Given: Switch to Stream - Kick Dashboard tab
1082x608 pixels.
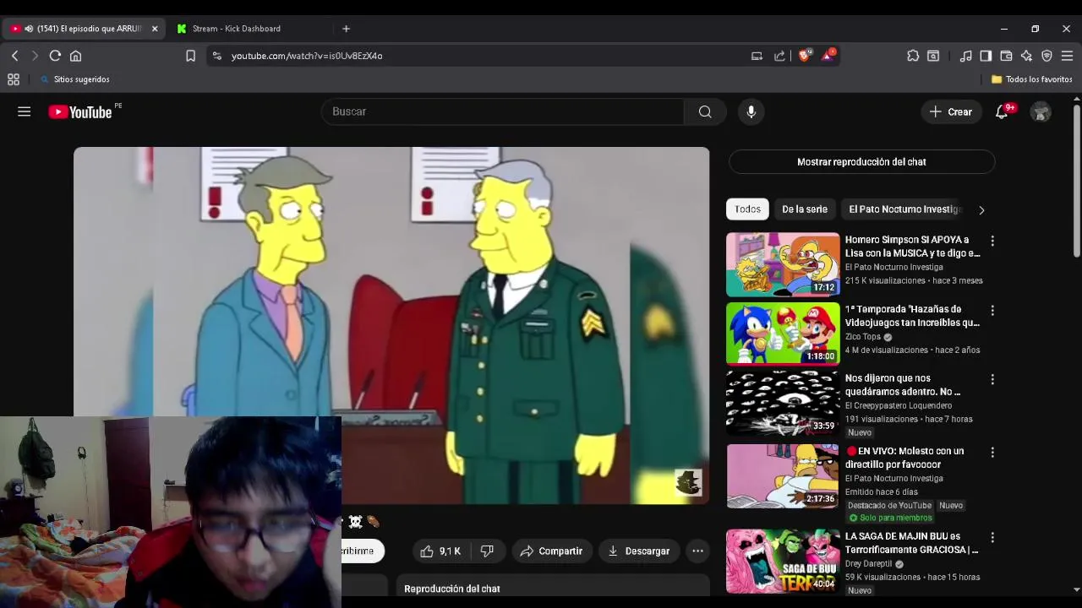Looking at the screenshot, I should point(237,29).
